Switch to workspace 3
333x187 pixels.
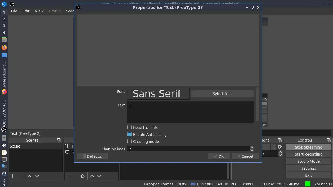click(4, 26)
